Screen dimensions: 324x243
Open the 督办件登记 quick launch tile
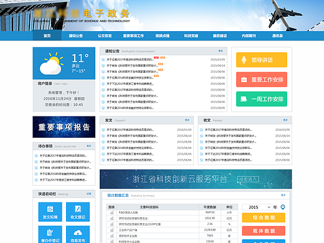pos(50,234)
